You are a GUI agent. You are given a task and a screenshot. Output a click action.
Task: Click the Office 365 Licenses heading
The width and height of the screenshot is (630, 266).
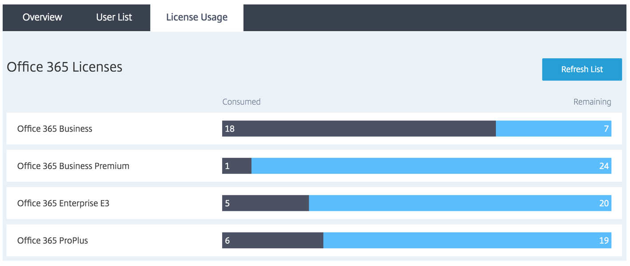(64, 67)
